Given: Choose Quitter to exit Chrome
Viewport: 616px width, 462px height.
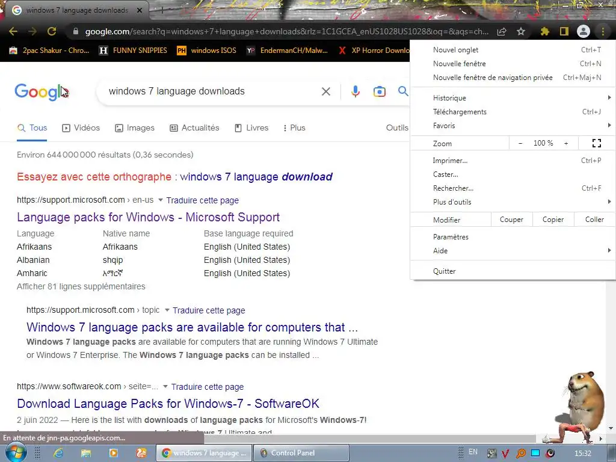Looking at the screenshot, I should [x=513, y=271].
